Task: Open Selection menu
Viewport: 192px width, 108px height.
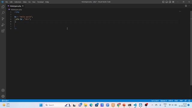Action: [18, 2]
